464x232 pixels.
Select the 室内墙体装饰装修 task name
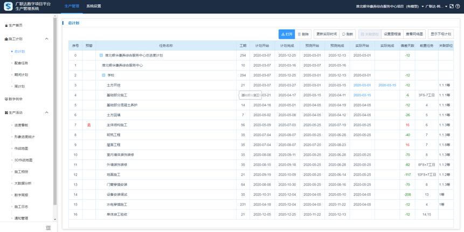point(120,155)
